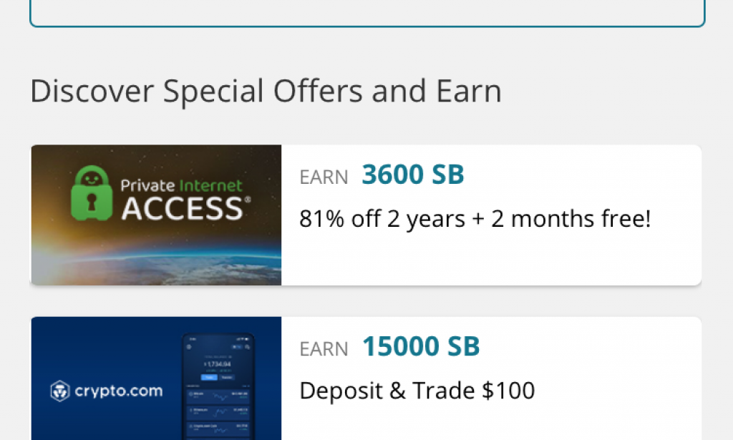Click inside the outlined box at the top

(x=366, y=11)
